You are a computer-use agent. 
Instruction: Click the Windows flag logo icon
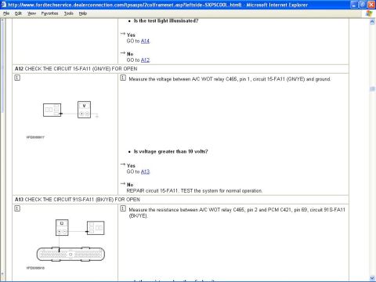click(369, 13)
